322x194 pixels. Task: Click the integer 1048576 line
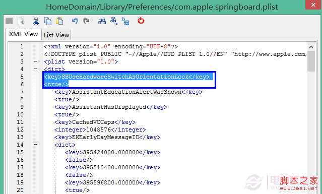coord(100,130)
